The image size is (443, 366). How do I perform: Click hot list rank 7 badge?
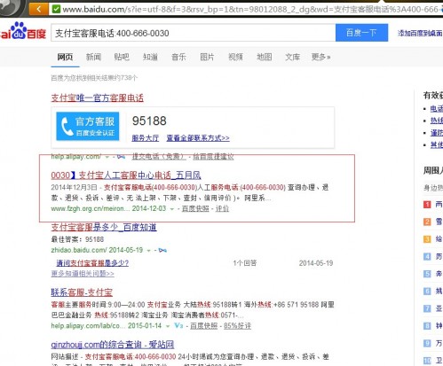pos(427,308)
